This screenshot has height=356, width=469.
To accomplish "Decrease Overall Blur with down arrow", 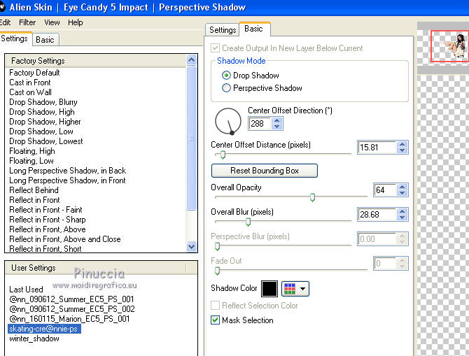I will coord(402,218).
